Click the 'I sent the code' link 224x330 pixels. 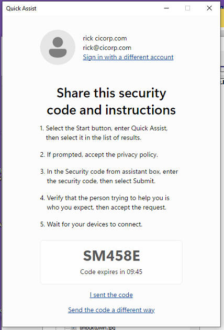pos(111,295)
